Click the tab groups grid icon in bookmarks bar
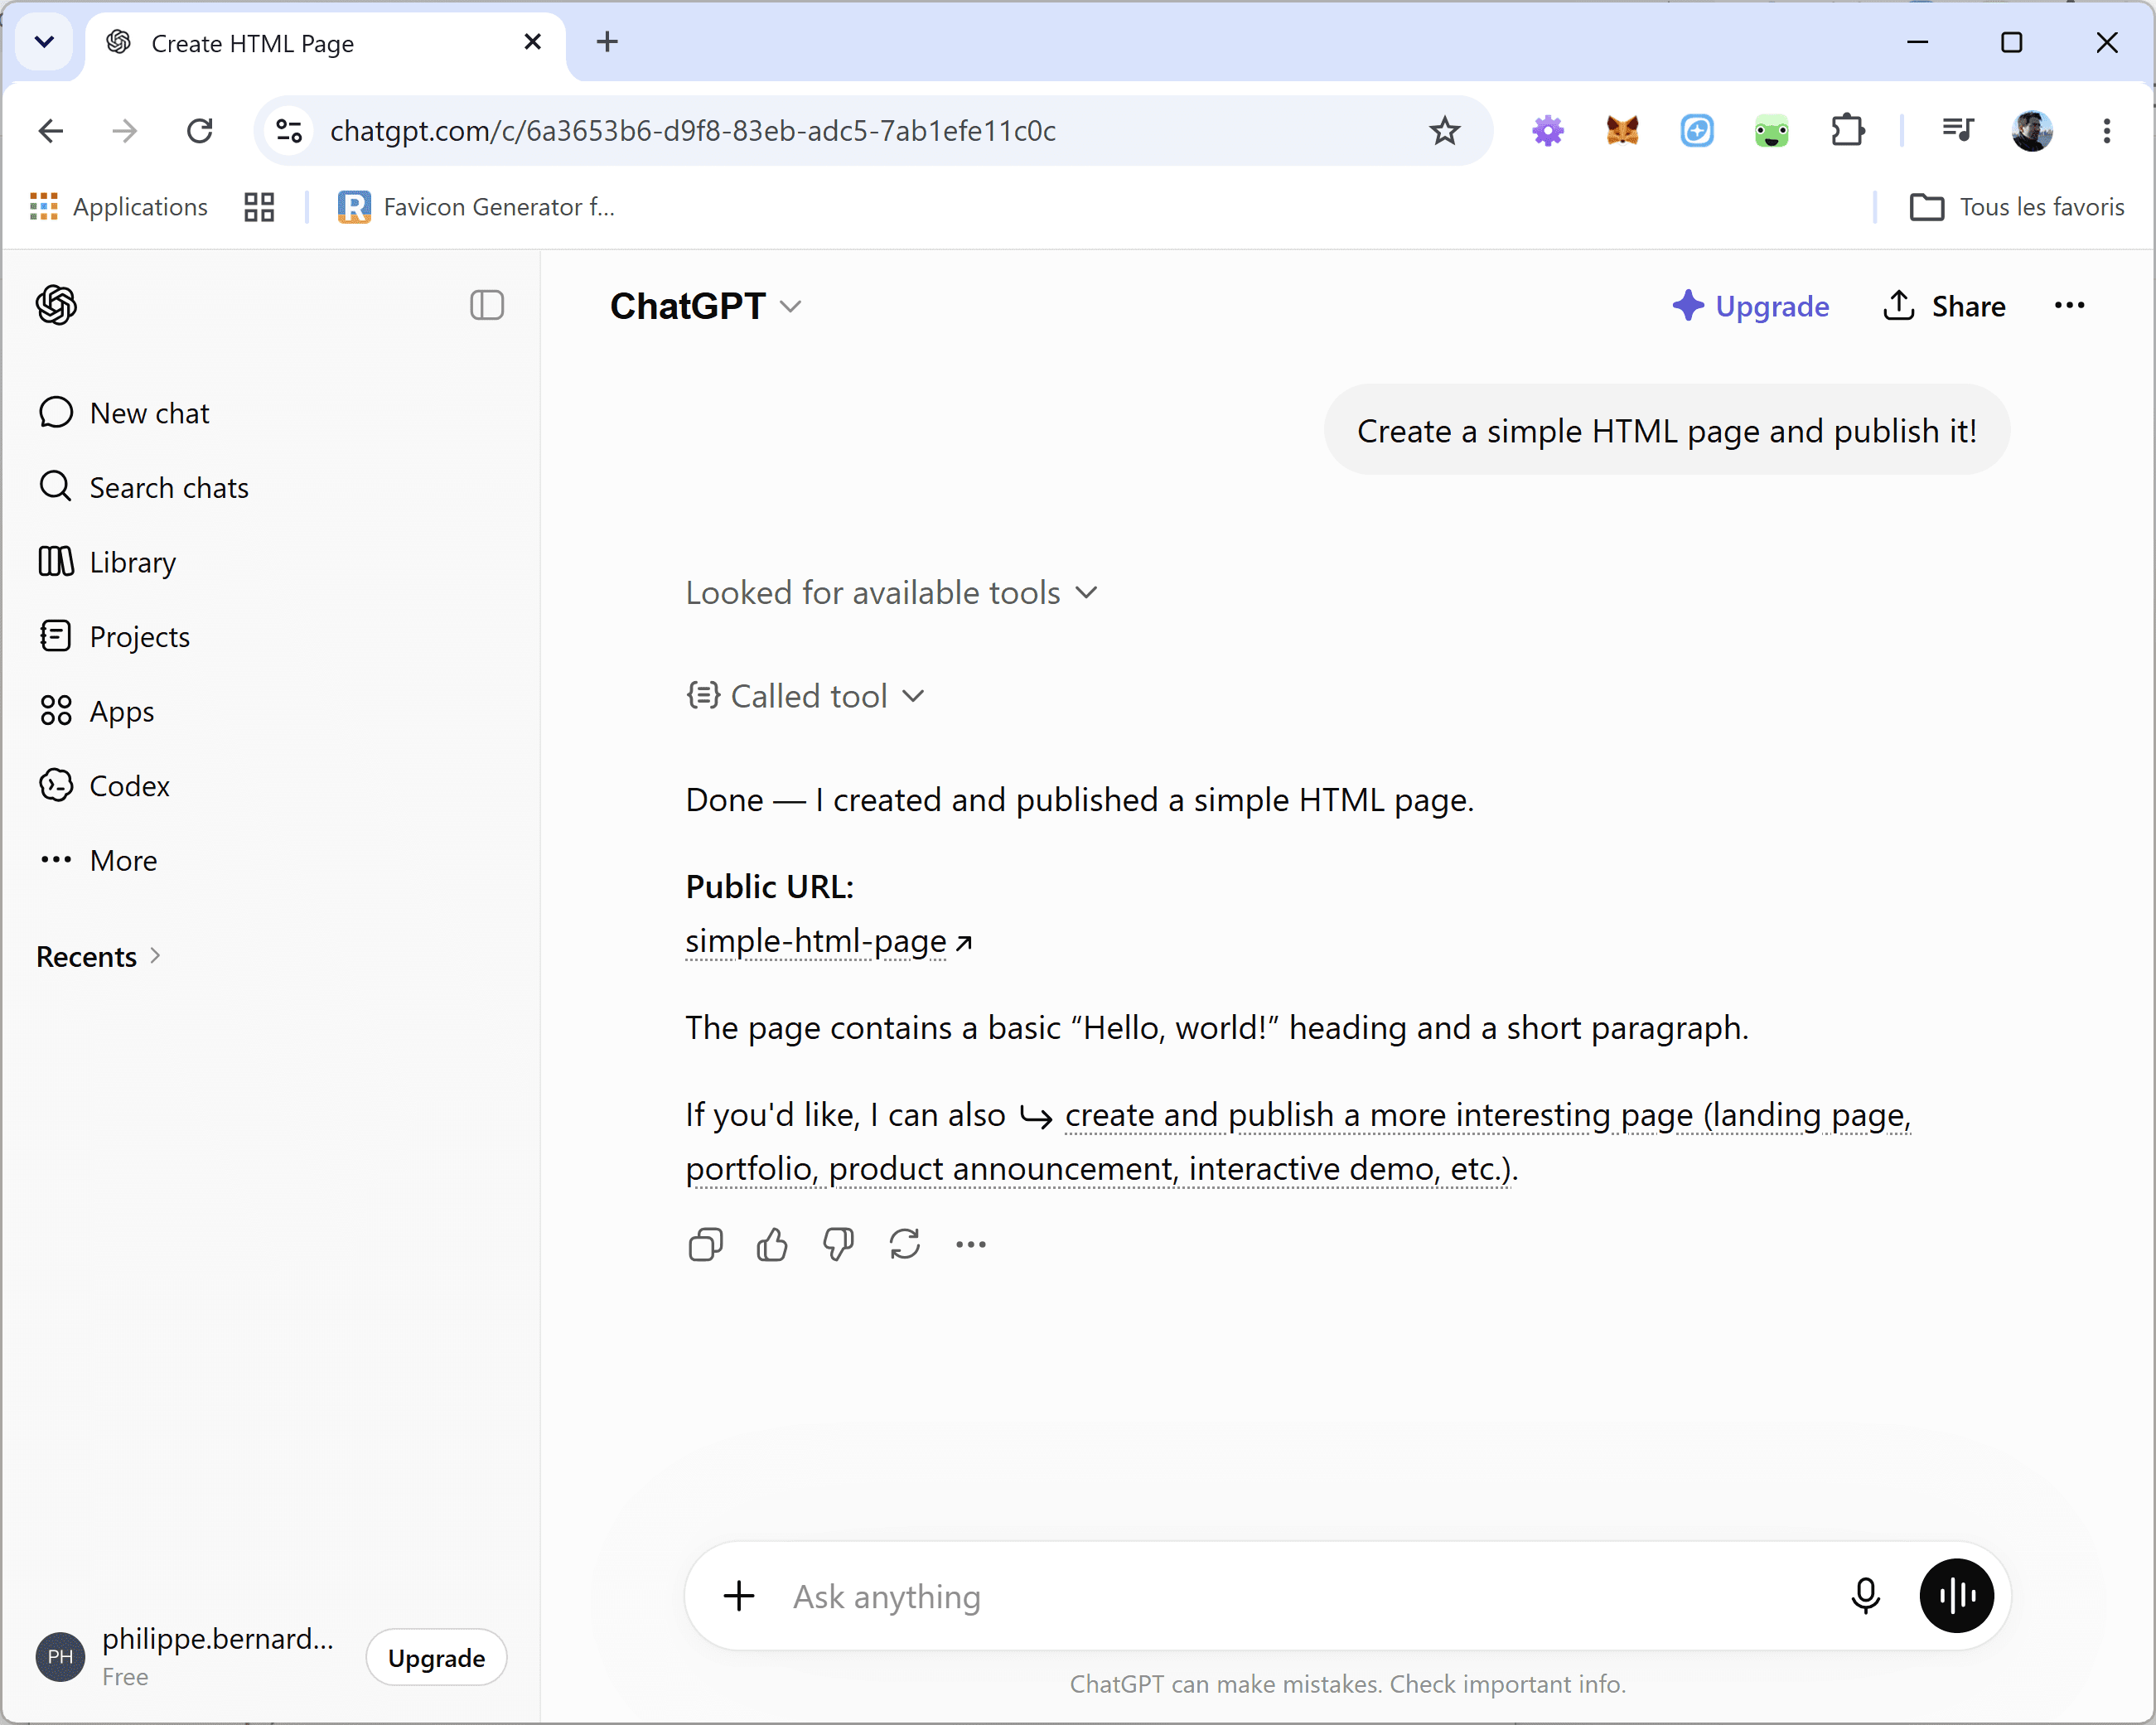 coord(259,207)
